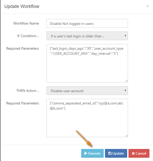Click the play icon on Execute button
The image size is (153, 161).
tap(86, 153)
